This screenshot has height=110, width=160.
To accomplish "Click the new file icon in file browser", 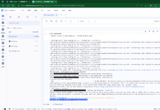I will coord(10,17).
